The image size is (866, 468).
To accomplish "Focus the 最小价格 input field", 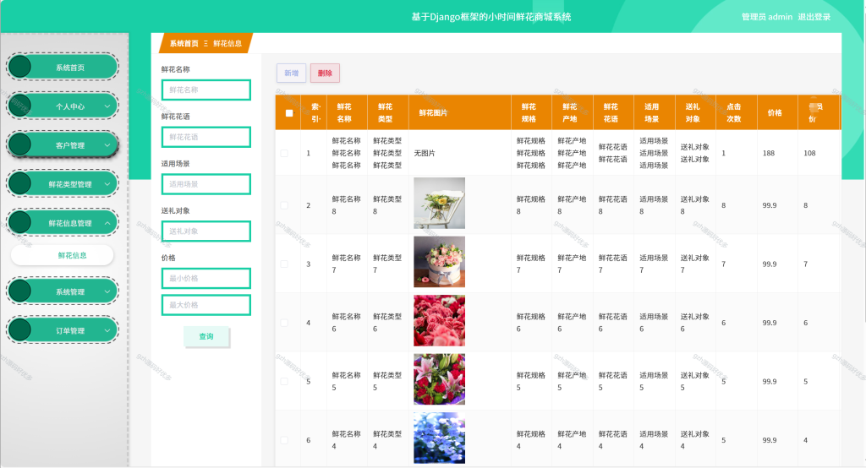I will [x=206, y=278].
